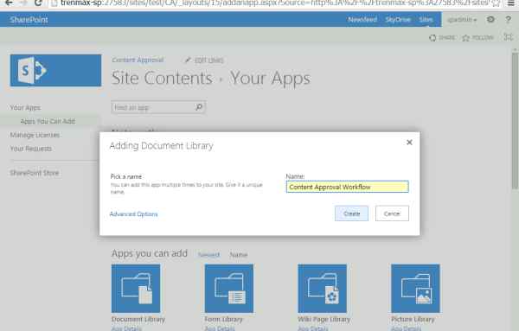Click Follow in the page toolbar
Viewport: 519px width, 331px height.
478,37
